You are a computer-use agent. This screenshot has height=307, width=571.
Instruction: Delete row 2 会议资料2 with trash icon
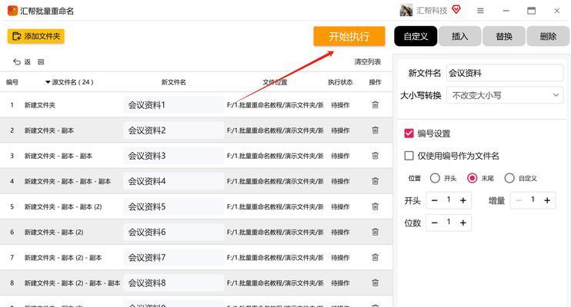375,130
